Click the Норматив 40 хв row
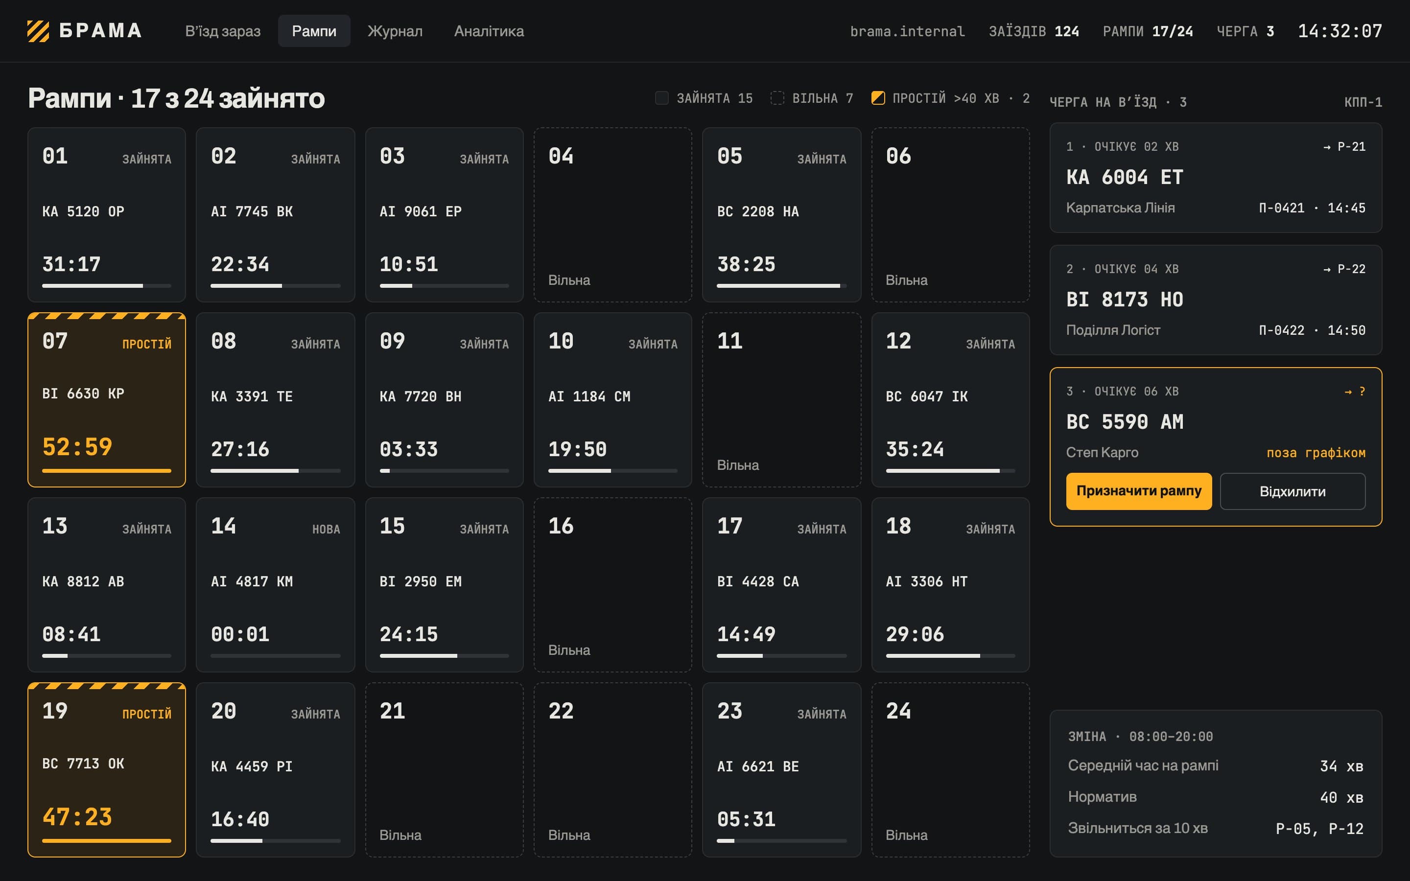 [x=1216, y=797]
